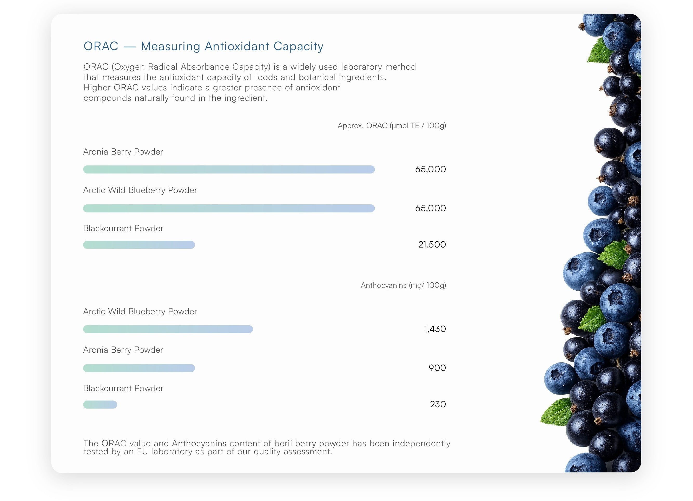Click the Aronia Berry Powder ORAC bar

click(229, 170)
